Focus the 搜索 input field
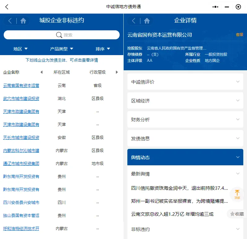 coord(62,35)
